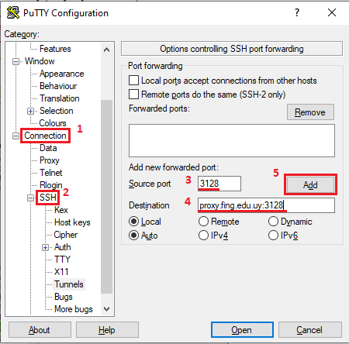
Task: Click the category scrollbar up arrow
Action: [x=106, y=50]
